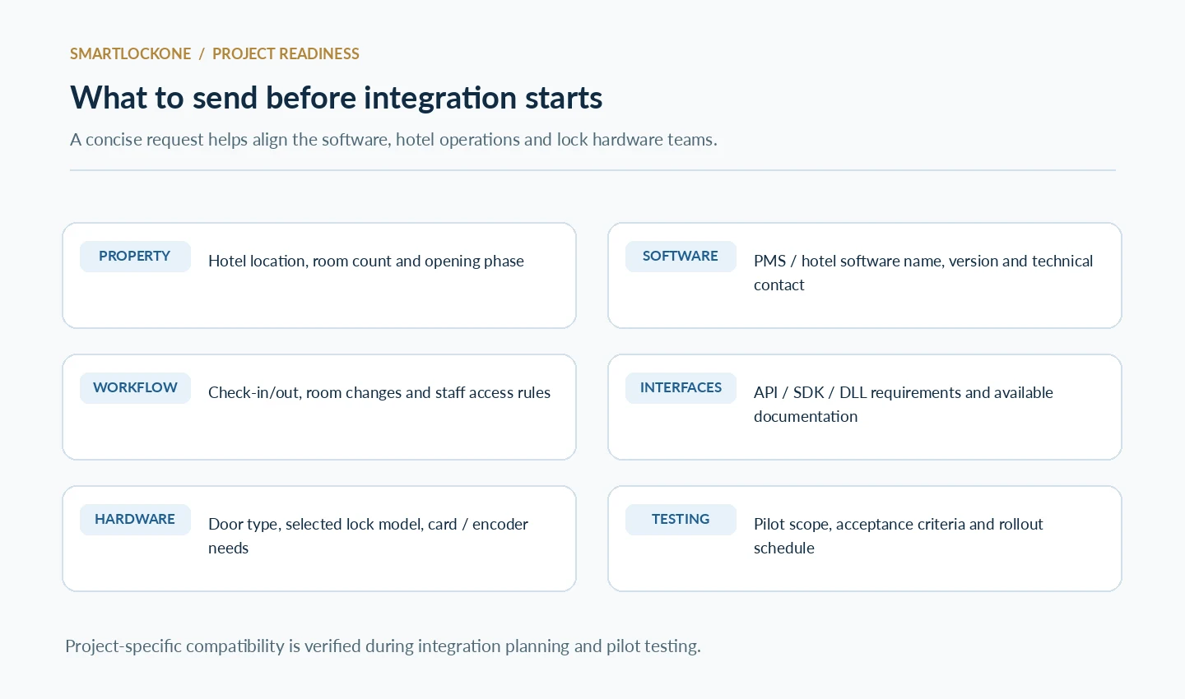The image size is (1185, 699).
Task: Click the footer note 'Project-specific compatibility is verified'
Action: tap(383, 646)
